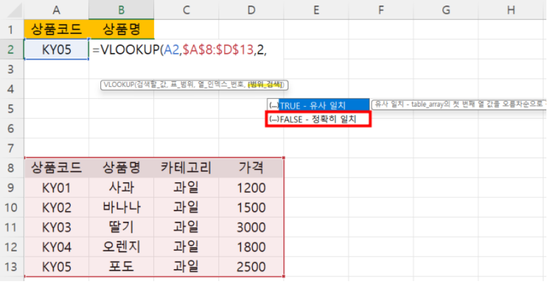This screenshot has width=547, height=283.
Task: Select the row 2 header
Action: (11, 50)
